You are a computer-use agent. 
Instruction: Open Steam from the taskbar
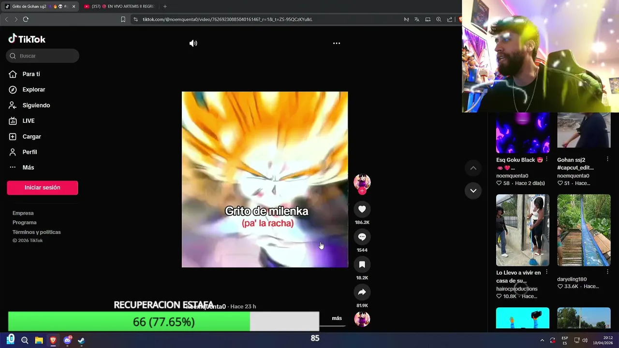81,340
